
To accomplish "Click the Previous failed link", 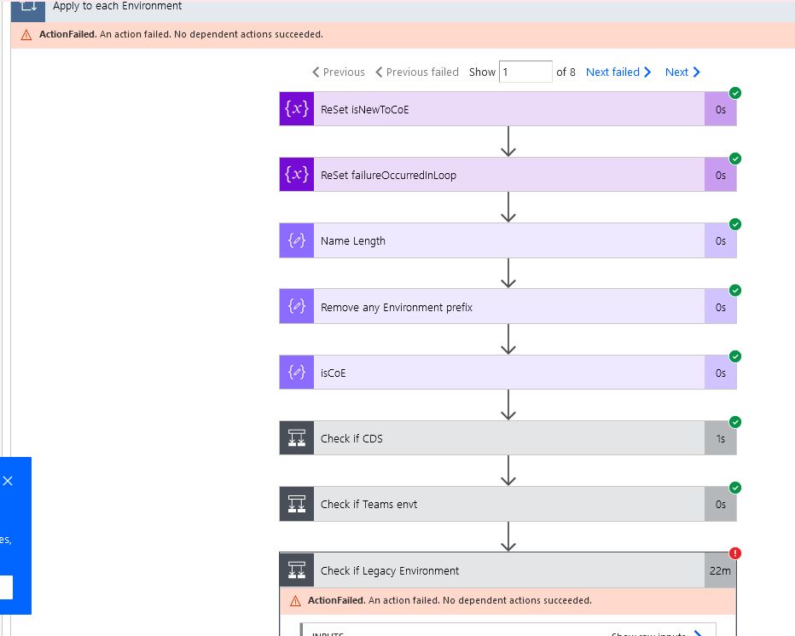I will click(417, 72).
